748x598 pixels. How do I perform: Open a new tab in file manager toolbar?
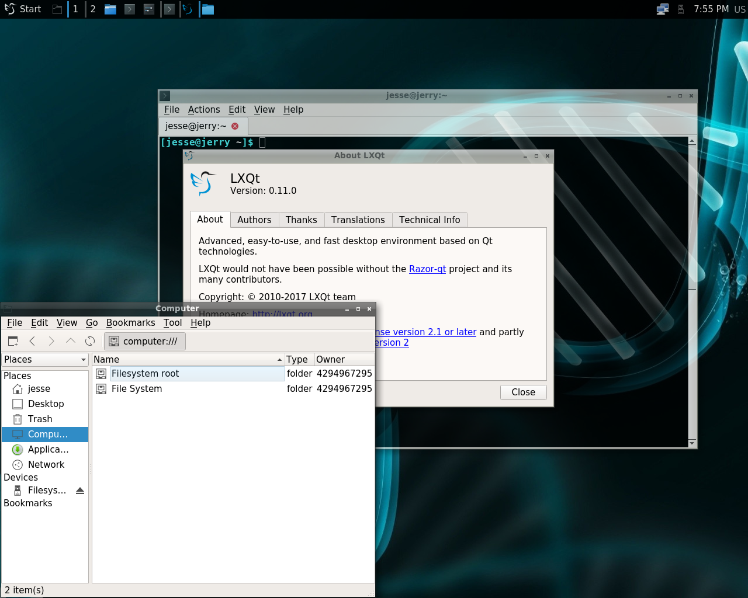(13, 341)
